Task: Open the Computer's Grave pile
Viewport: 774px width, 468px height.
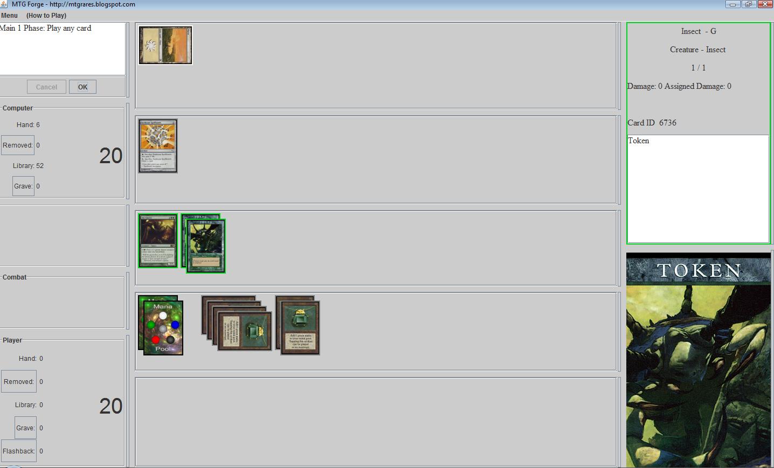Action: point(23,186)
